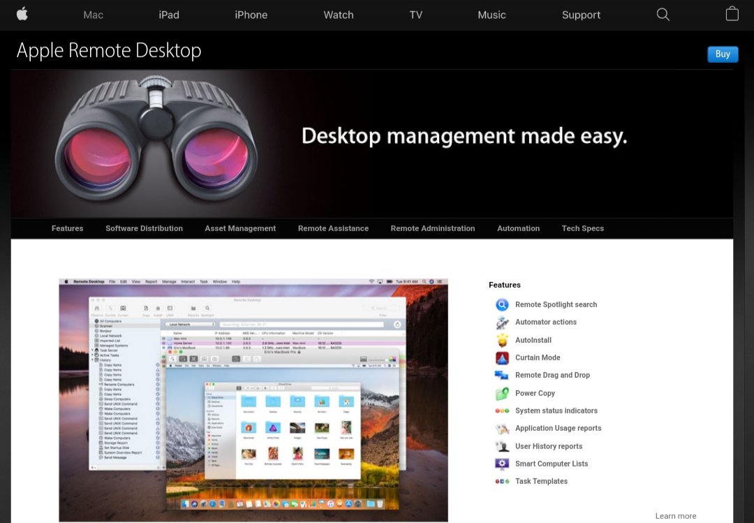Open the Curtain Mode link
754x523 pixels.
pyautogui.click(x=538, y=358)
